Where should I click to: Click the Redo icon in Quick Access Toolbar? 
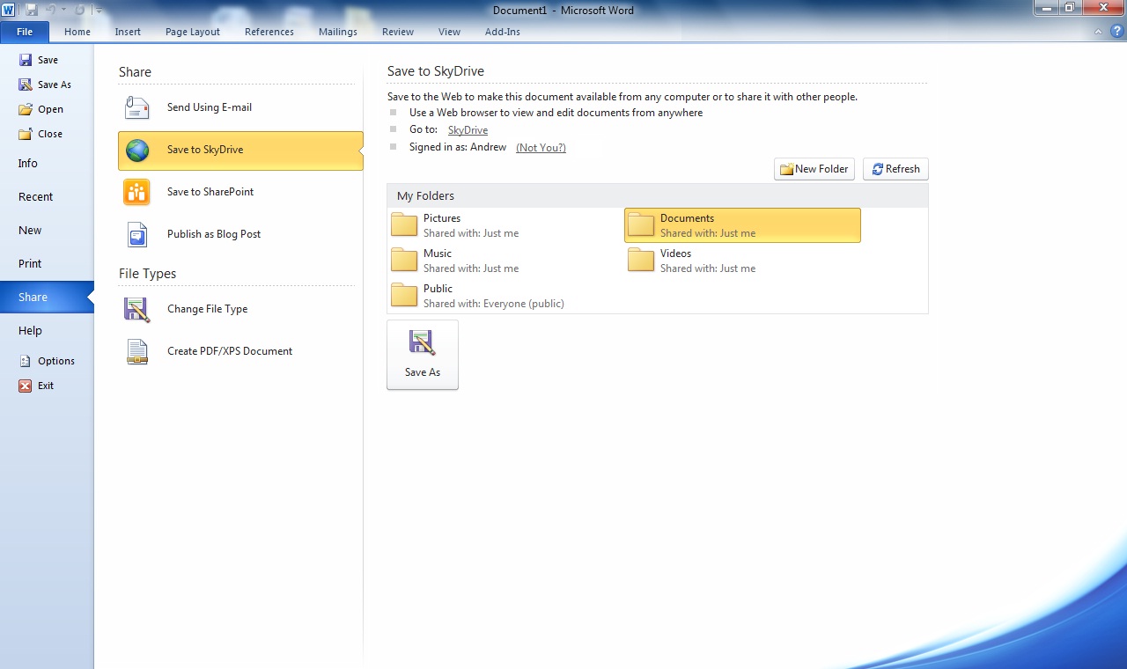[79, 10]
